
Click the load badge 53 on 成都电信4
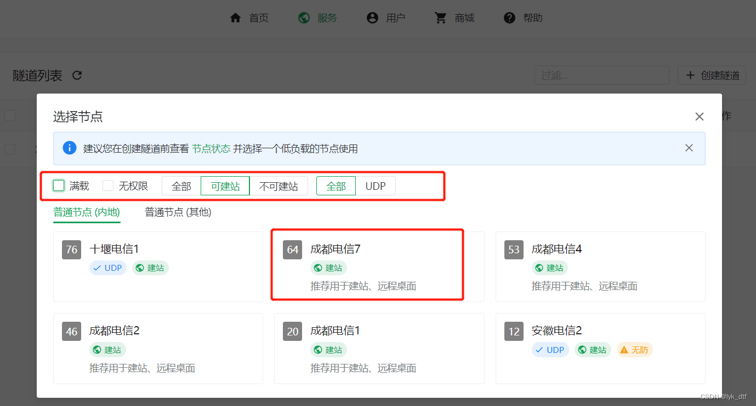[514, 250]
